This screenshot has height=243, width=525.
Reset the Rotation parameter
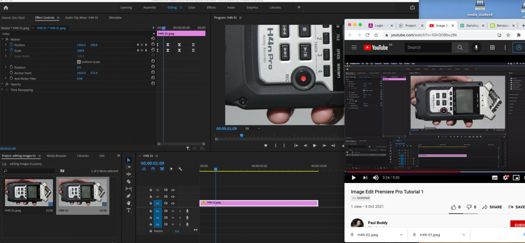pyautogui.click(x=153, y=67)
